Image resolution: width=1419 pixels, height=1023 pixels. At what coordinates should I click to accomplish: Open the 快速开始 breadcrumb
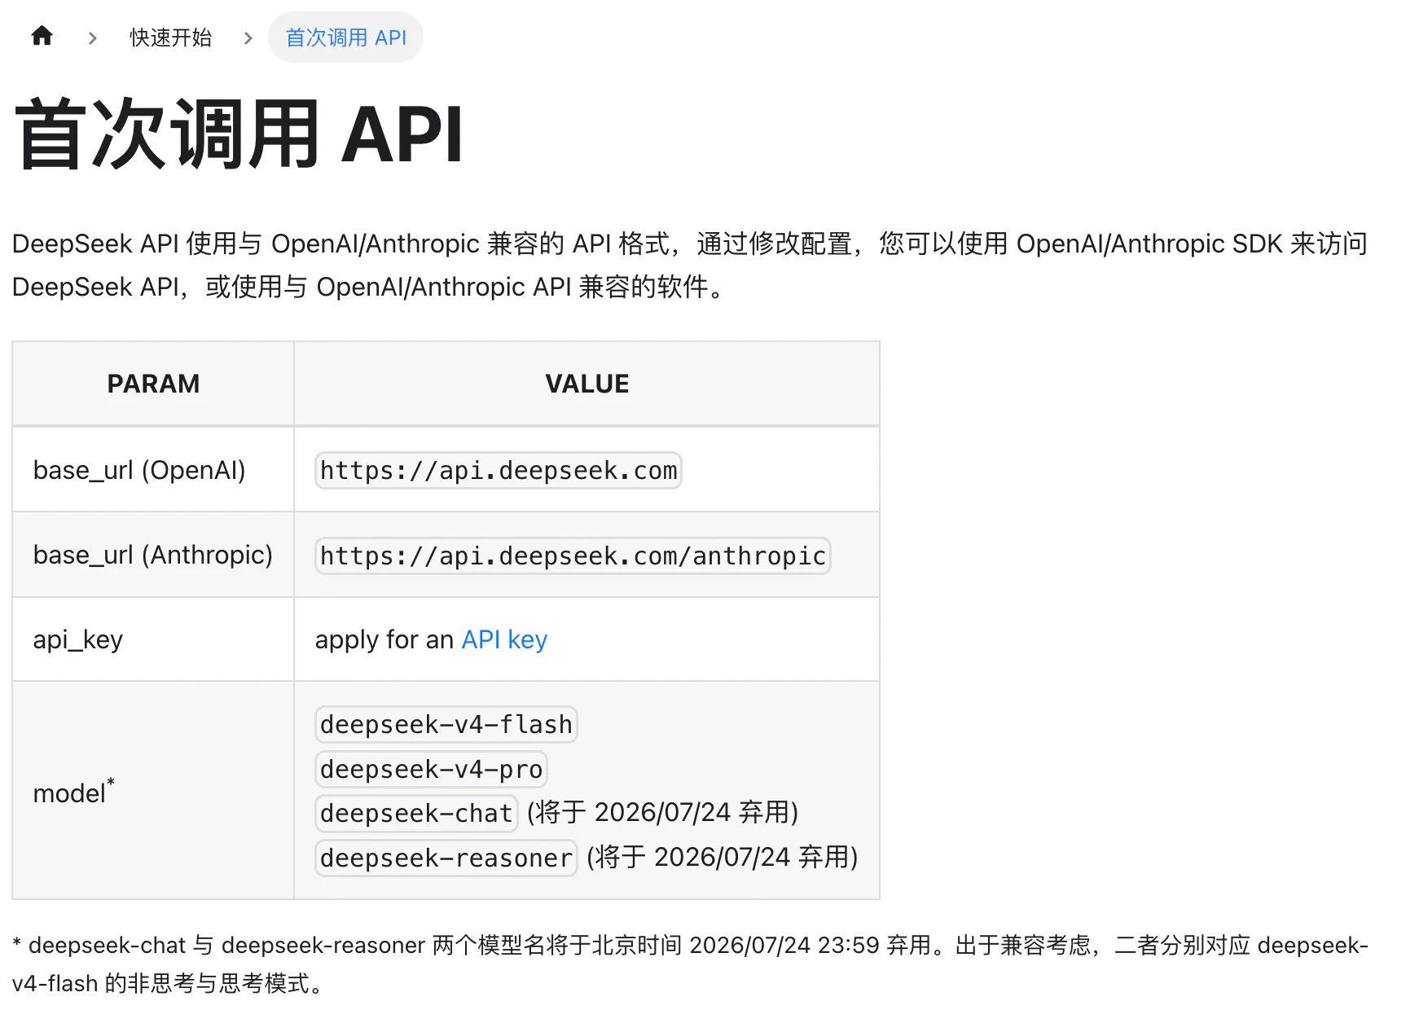[171, 37]
